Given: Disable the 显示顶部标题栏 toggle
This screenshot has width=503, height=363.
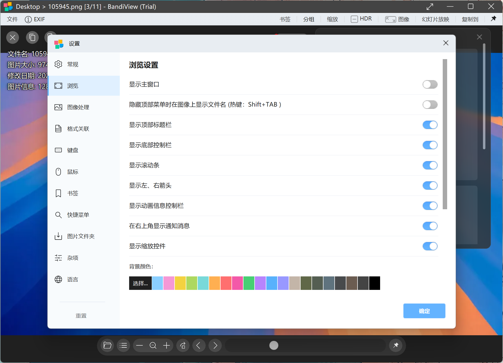Looking at the screenshot, I should click(430, 125).
